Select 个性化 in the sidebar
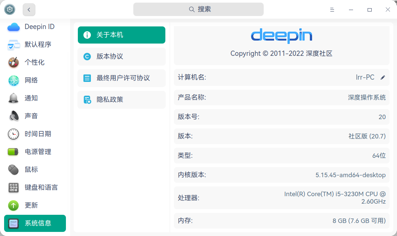This screenshot has width=397, height=236. click(35, 63)
